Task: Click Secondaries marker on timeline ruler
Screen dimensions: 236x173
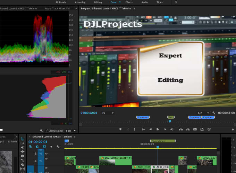Action: click(163, 141)
